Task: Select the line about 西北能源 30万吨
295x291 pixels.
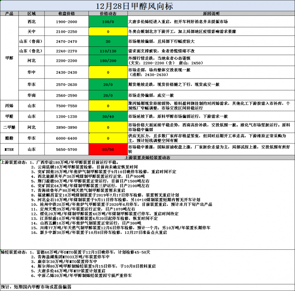Action: point(88,176)
